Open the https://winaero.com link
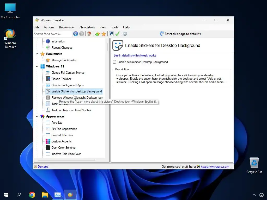267x200 pixels. pyautogui.click(x=215, y=167)
